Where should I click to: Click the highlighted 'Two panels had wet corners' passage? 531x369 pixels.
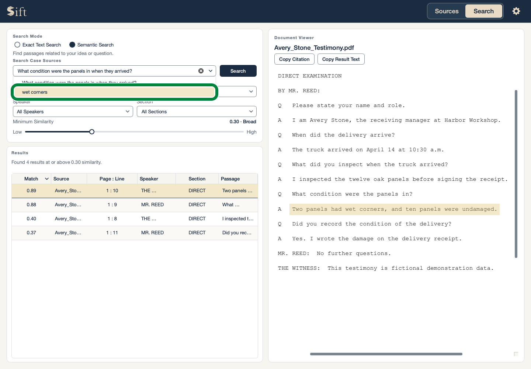tap(395, 209)
